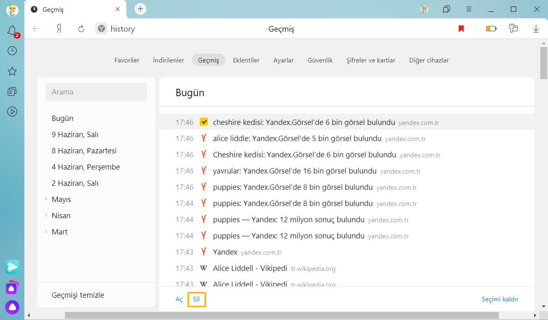Open the battery saver icon
Screen dimensions: 548x320
(x=492, y=29)
